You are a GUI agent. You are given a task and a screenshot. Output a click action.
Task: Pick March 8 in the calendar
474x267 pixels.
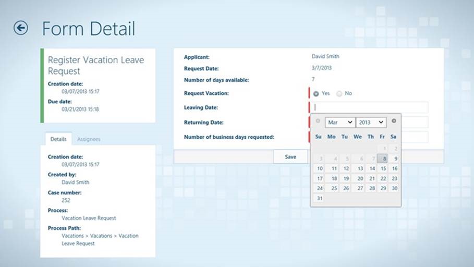[x=383, y=159]
